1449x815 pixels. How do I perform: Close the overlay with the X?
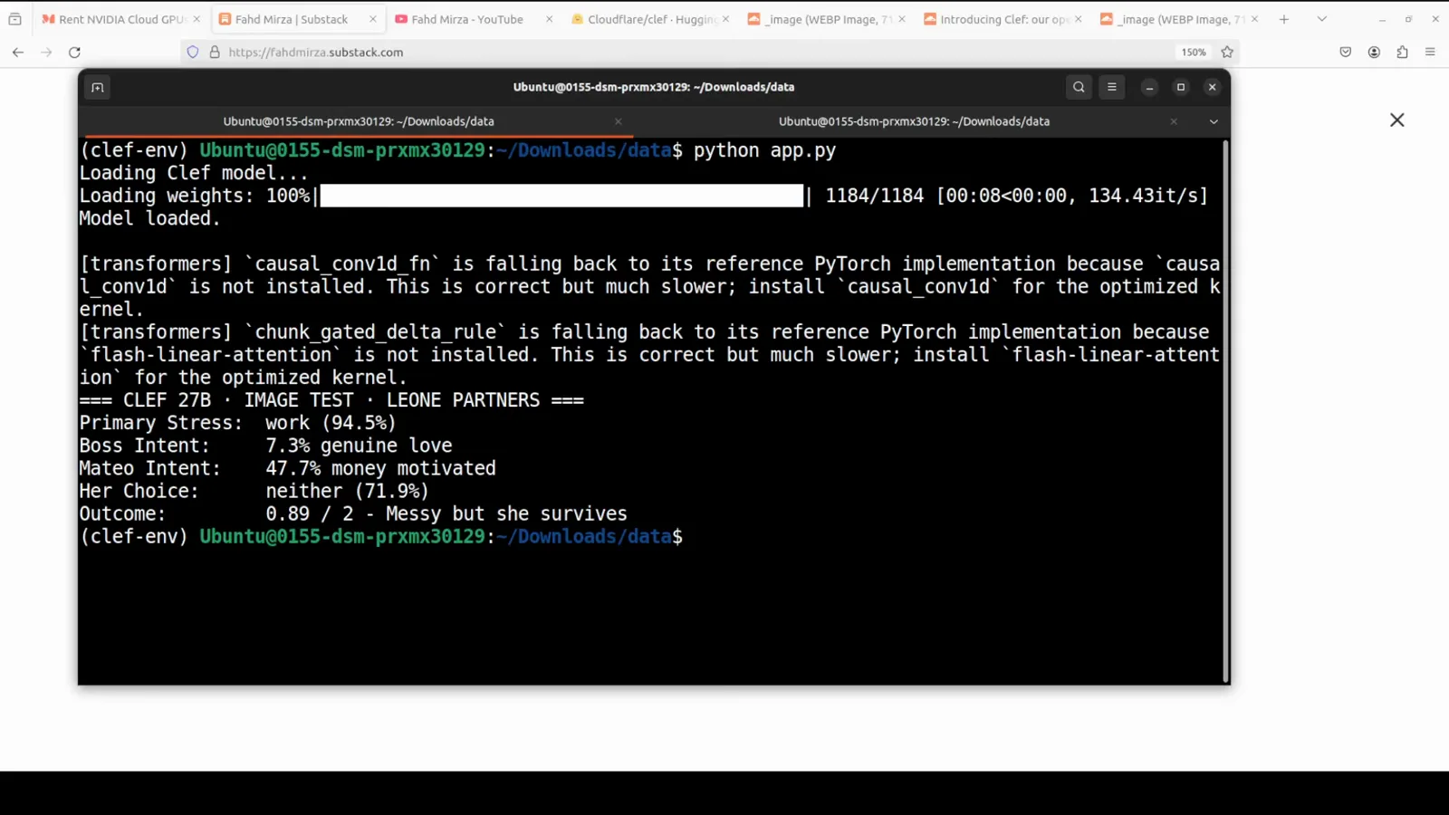tap(1397, 120)
